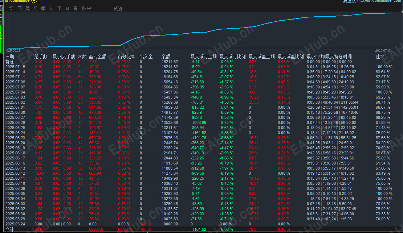
Task: Click the 百分比% column header
Action: click(126, 57)
